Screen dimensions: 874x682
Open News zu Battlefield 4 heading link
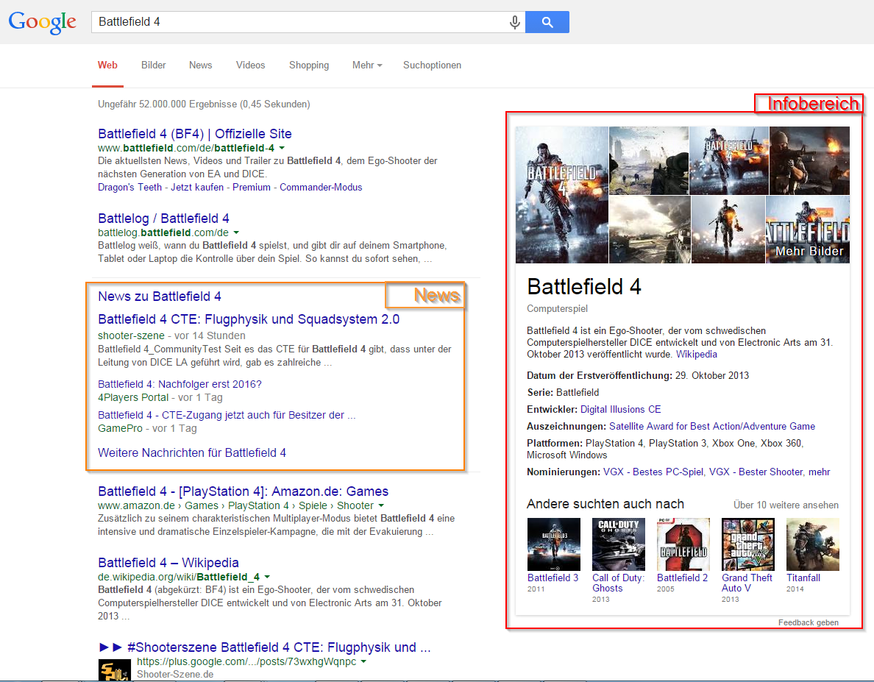(160, 296)
